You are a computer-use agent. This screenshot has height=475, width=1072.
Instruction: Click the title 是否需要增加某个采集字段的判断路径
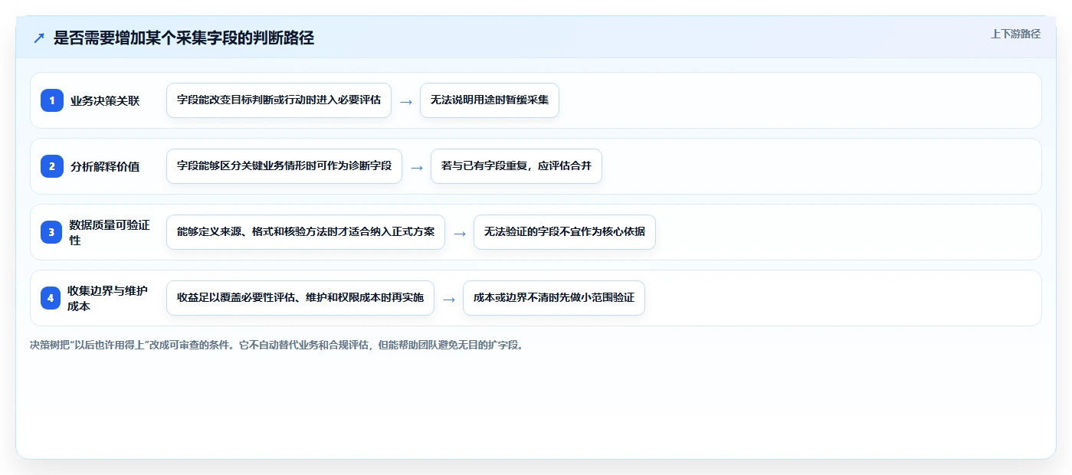pyautogui.click(x=184, y=38)
